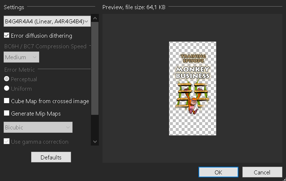Confirm with the OK button
Image resolution: width=286 pixels, height=181 pixels.
point(218,172)
